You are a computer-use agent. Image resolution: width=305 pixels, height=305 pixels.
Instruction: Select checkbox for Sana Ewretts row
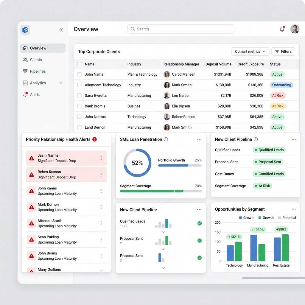pos(79,96)
